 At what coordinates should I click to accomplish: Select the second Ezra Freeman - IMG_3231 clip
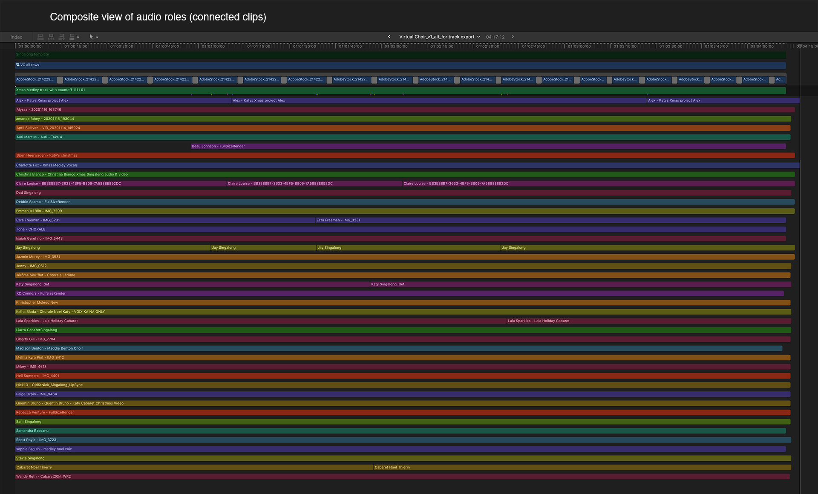coord(551,220)
